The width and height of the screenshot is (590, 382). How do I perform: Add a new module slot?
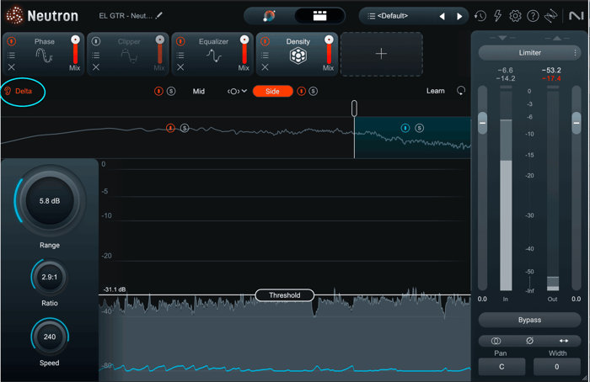(x=382, y=54)
